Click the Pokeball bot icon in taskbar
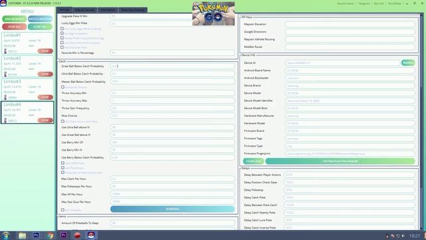Viewport: 426px width, 240px height. coord(91,235)
